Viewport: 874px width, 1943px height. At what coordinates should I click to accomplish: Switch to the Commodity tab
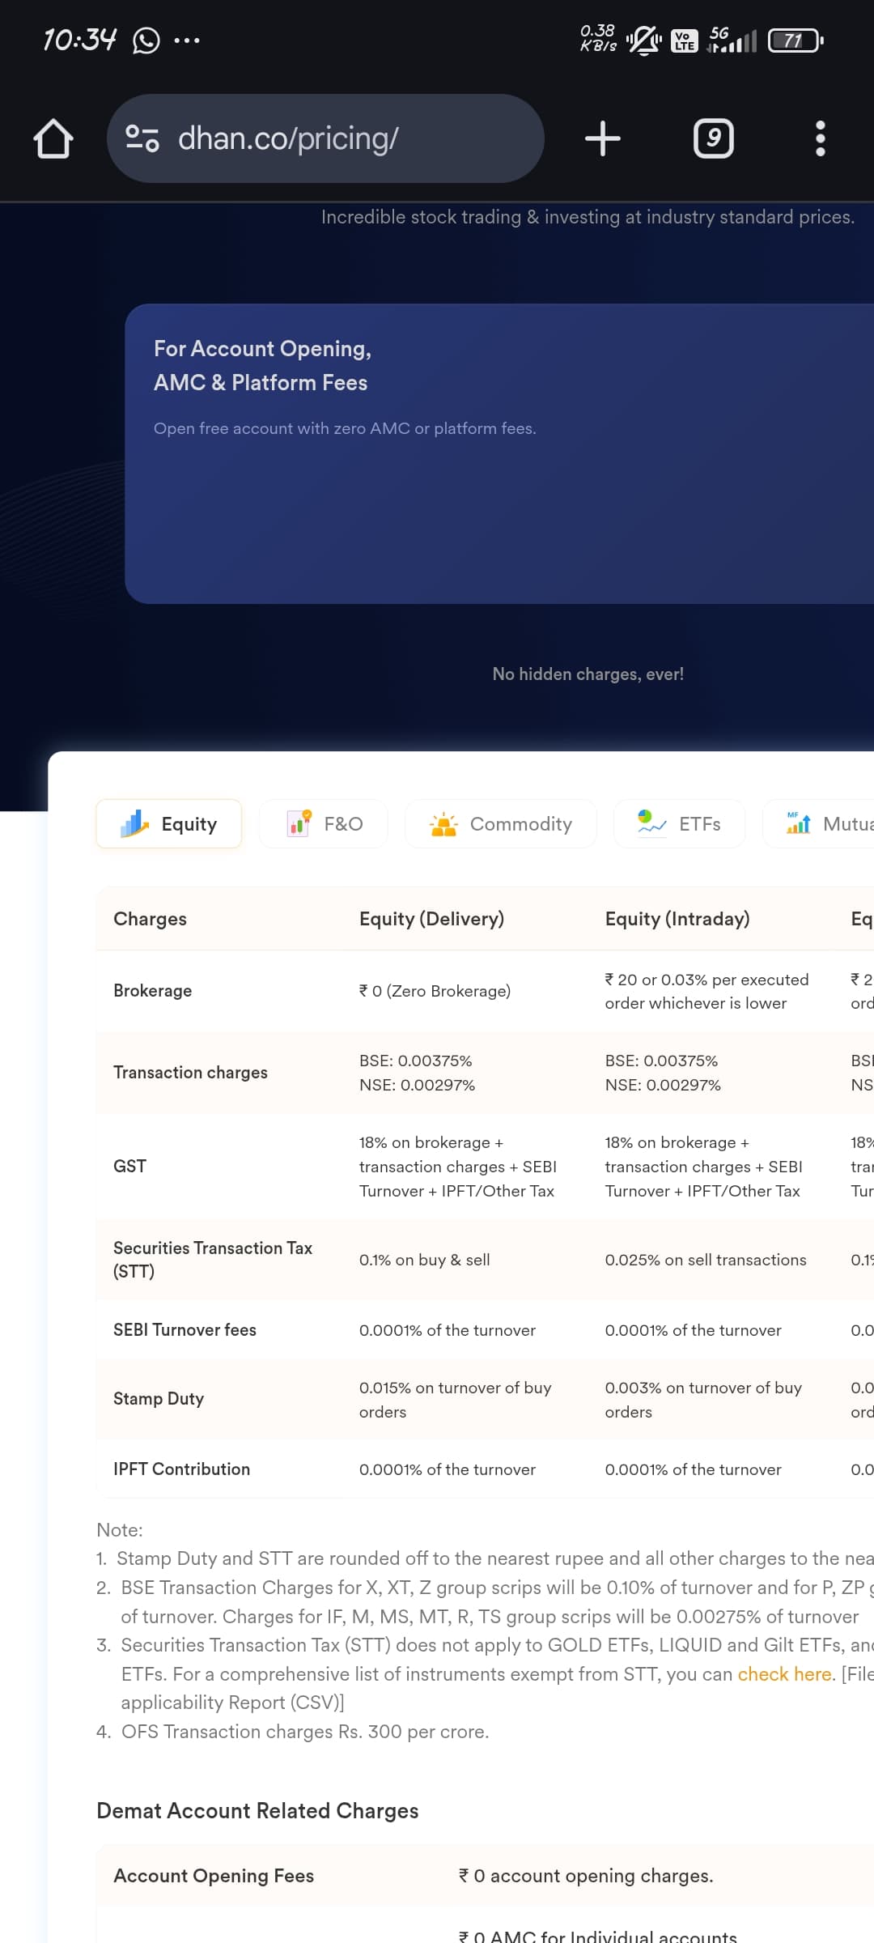[x=501, y=824]
